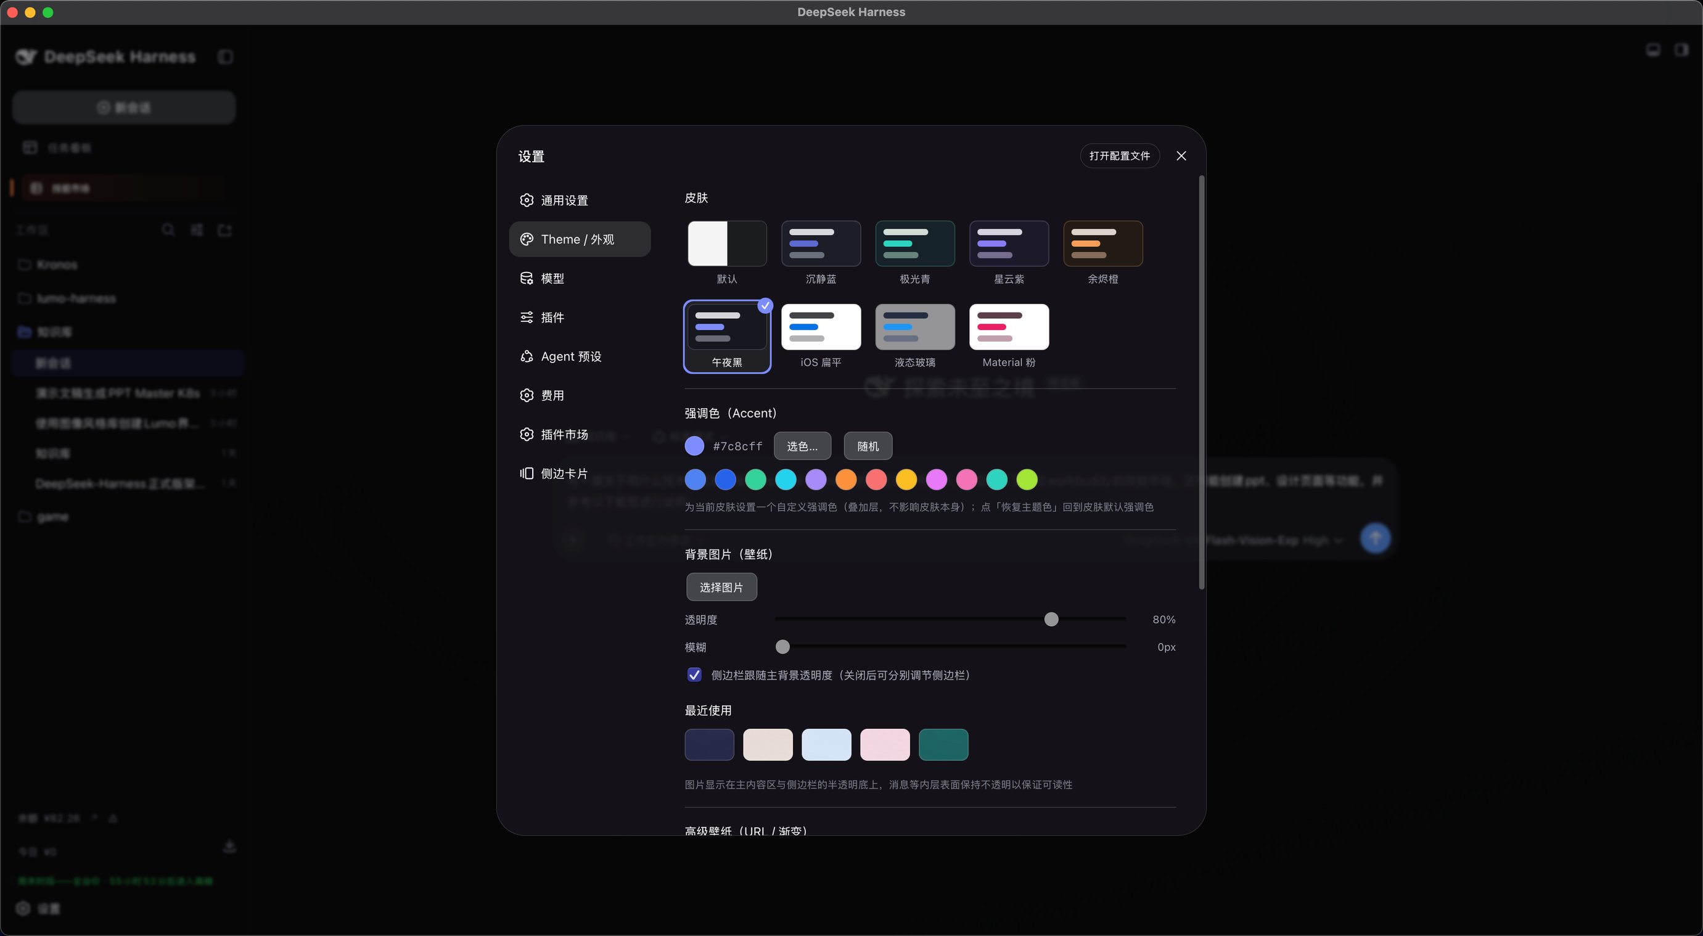The image size is (1703, 936).
Task: Select the dark teal recent wallpaper
Action: 943,745
